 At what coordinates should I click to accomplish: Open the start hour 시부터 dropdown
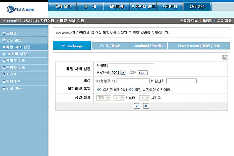[119, 98]
